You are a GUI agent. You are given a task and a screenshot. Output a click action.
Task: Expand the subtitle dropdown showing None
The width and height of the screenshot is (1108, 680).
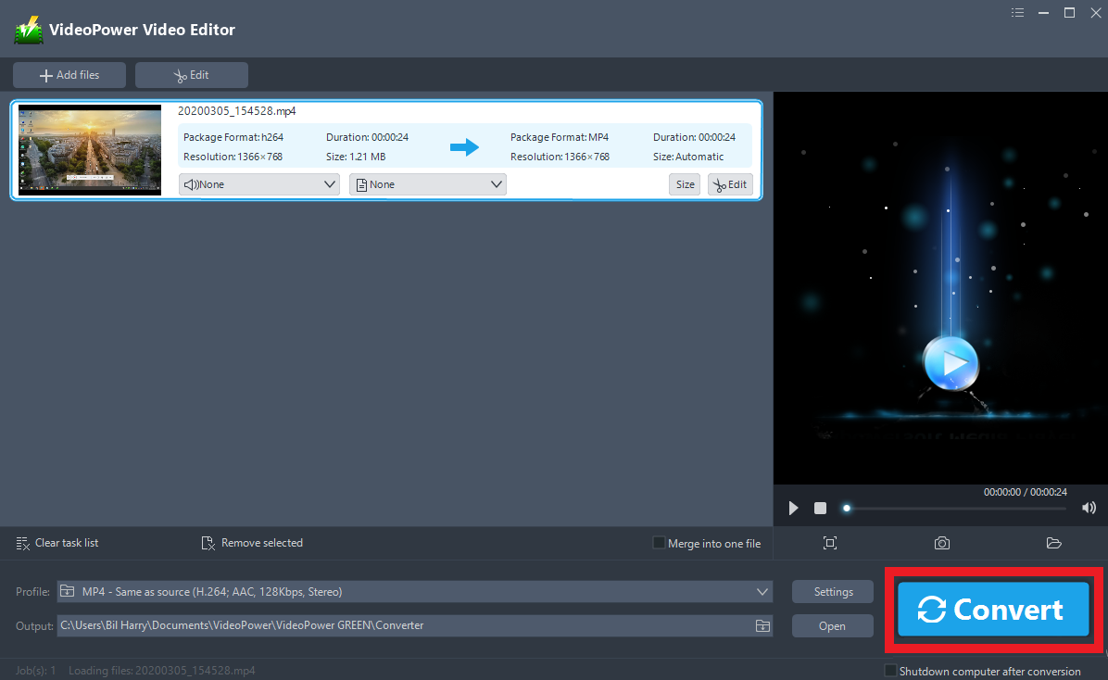427,183
